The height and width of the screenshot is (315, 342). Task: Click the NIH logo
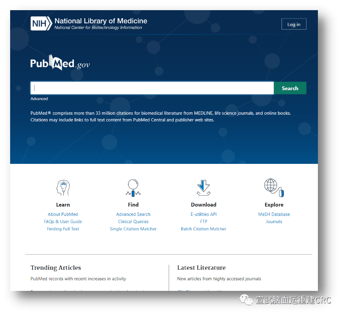40,24
